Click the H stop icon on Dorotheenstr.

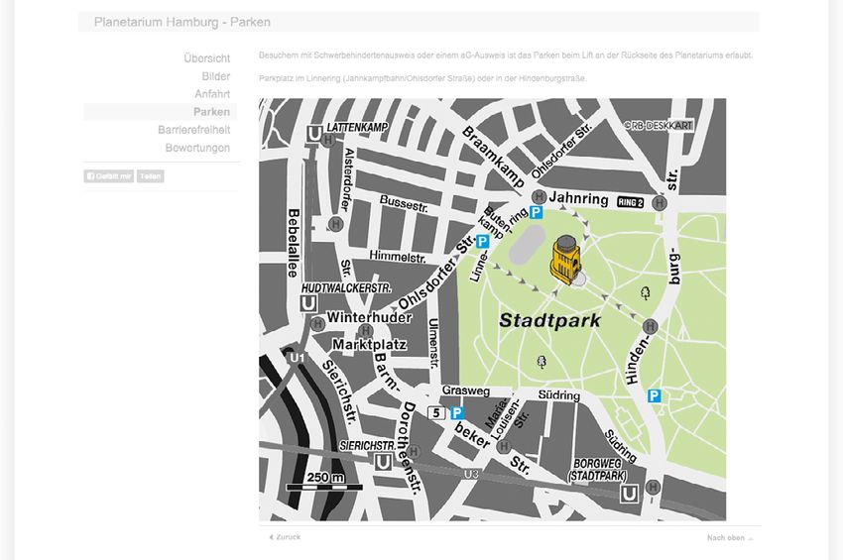(413, 452)
